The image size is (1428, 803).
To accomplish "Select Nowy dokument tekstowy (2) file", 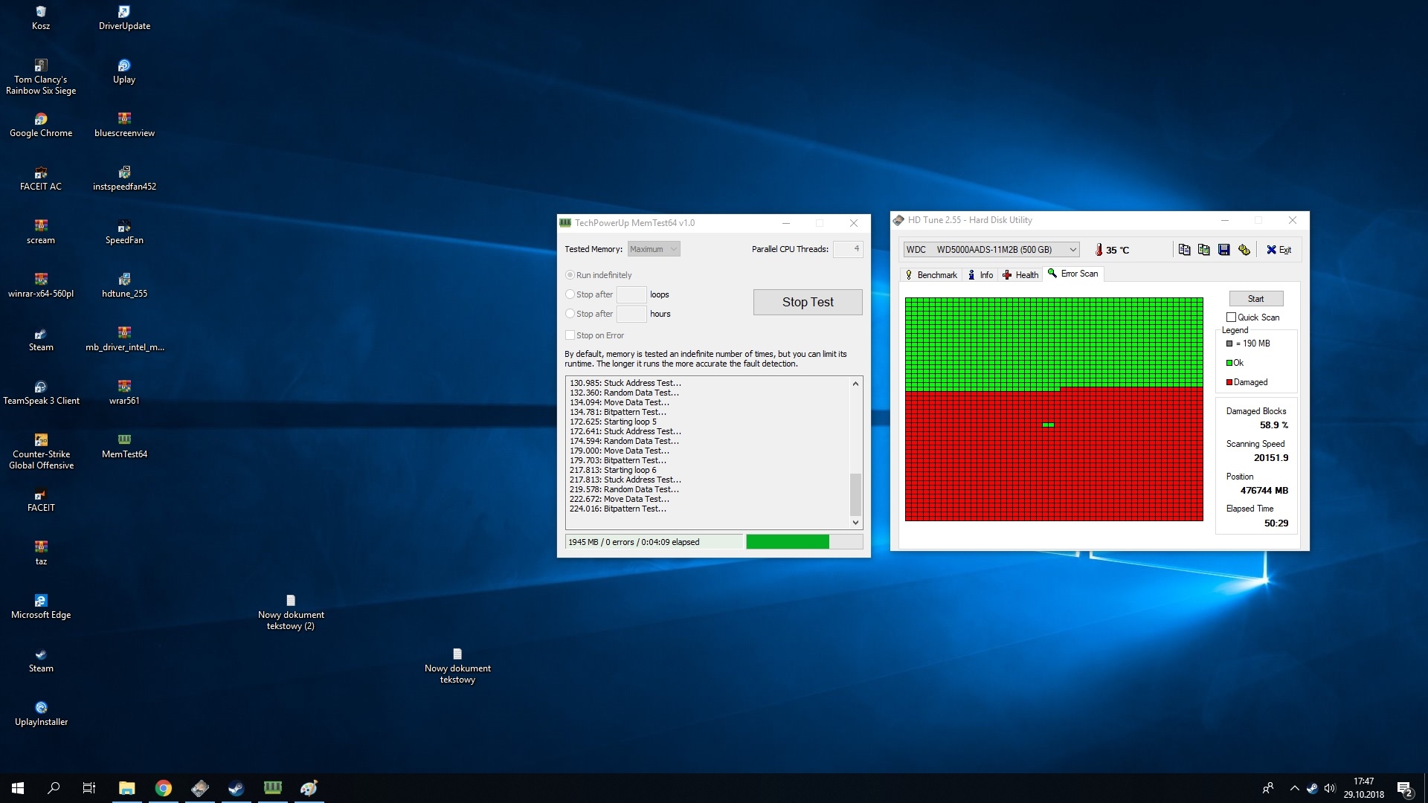I will pos(291,612).
